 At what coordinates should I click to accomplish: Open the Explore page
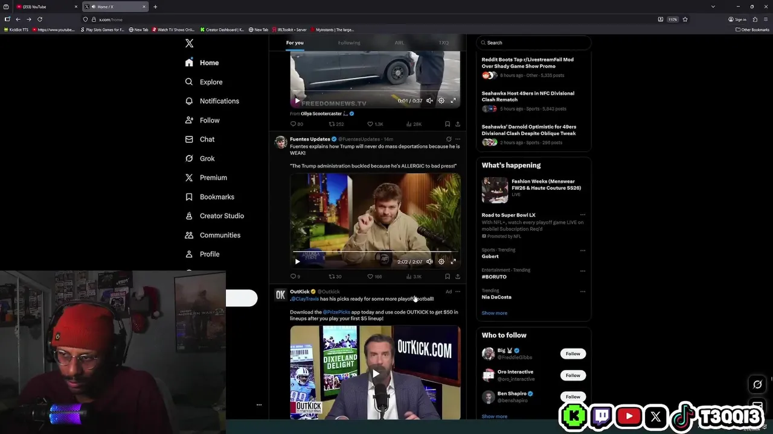click(204, 82)
